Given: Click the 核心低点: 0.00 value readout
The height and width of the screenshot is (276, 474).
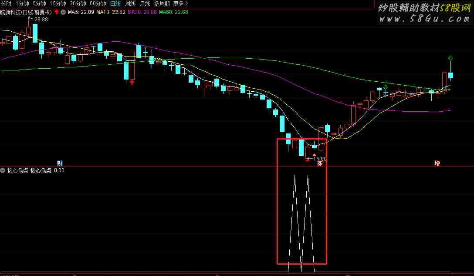Looking at the screenshot, I should 47,170.
